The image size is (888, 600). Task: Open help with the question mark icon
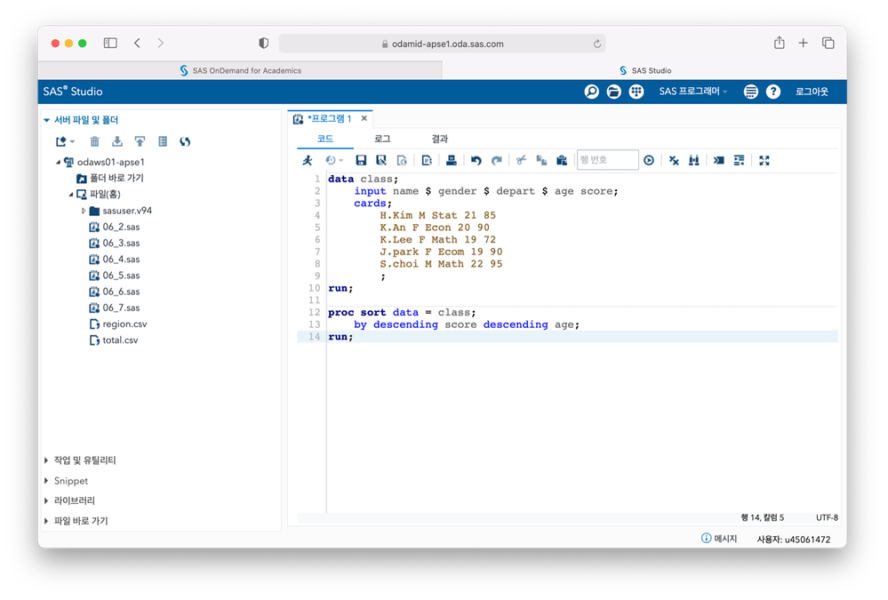773,92
